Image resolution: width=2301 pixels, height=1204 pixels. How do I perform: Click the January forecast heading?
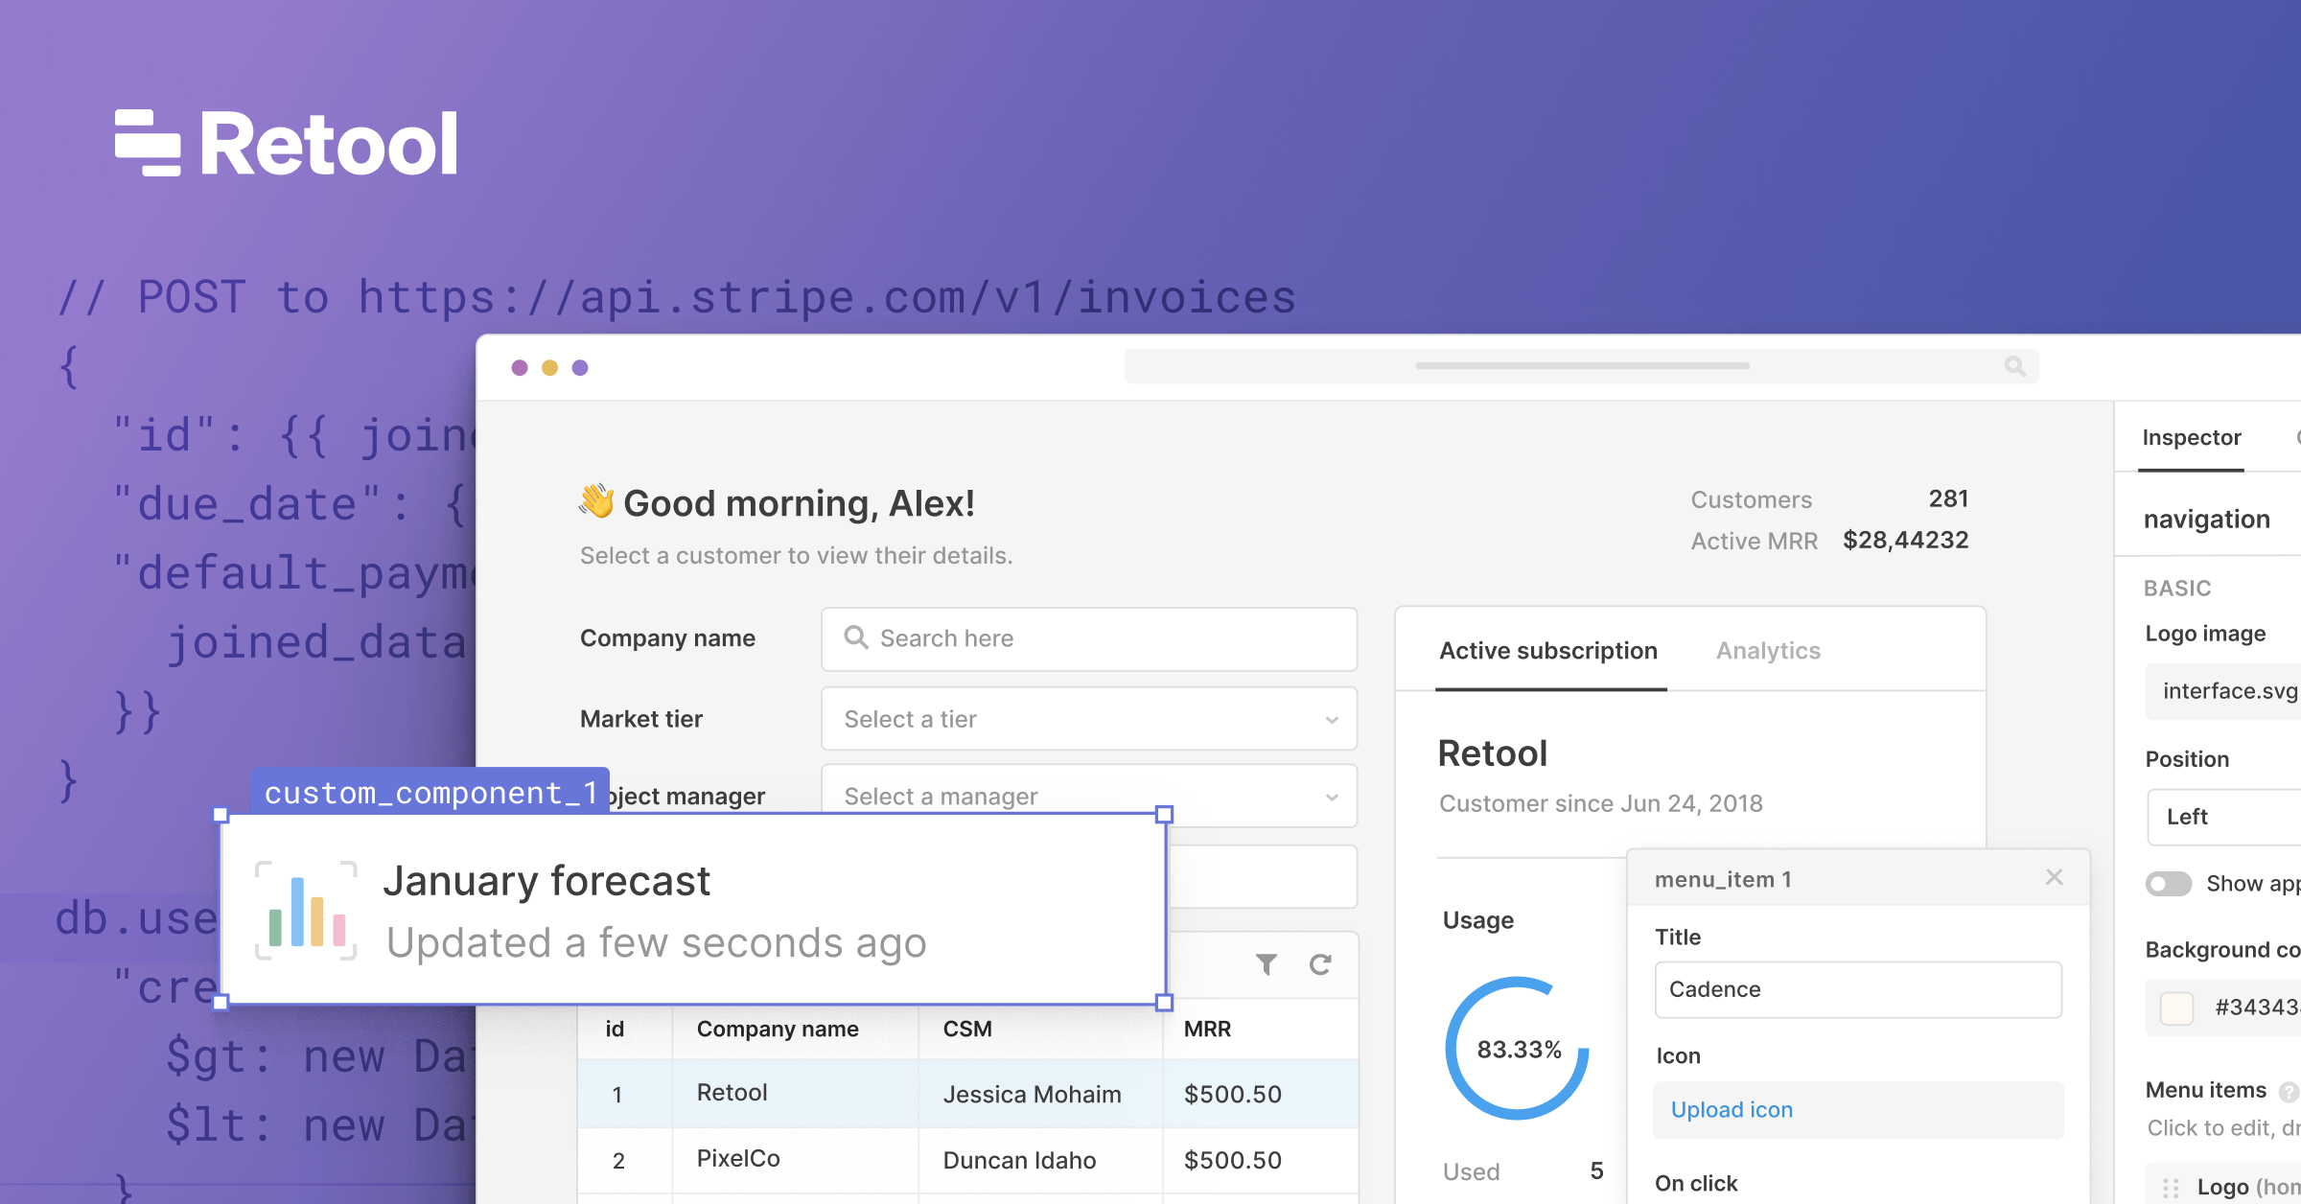[x=546, y=881]
